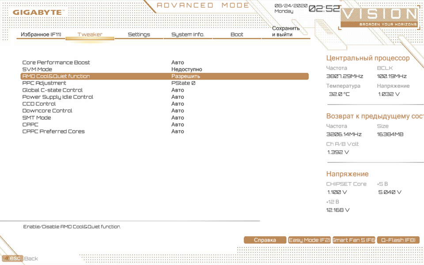Click the GIGABYTE logo
Image resolution: width=424 pixels, height=265 pixels.
click(x=39, y=12)
